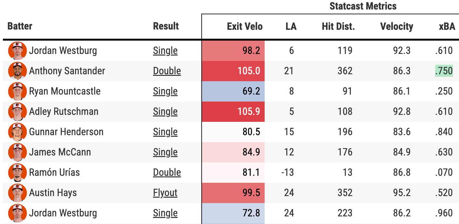The width and height of the screenshot is (459, 224).
Task: Click James McCann's player photo
Action: pyautogui.click(x=17, y=152)
